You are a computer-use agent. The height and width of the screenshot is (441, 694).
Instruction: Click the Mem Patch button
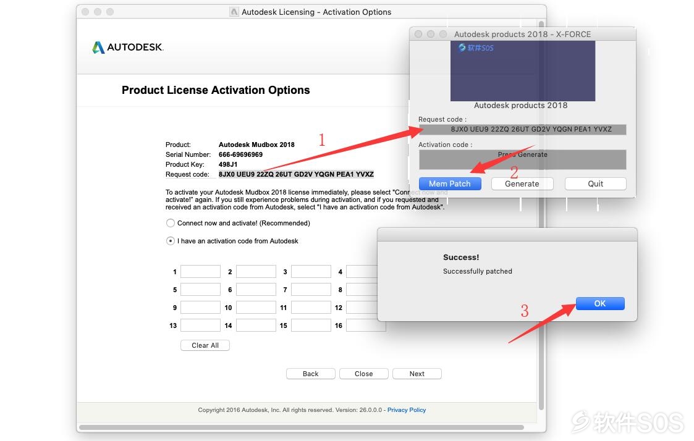pyautogui.click(x=450, y=183)
